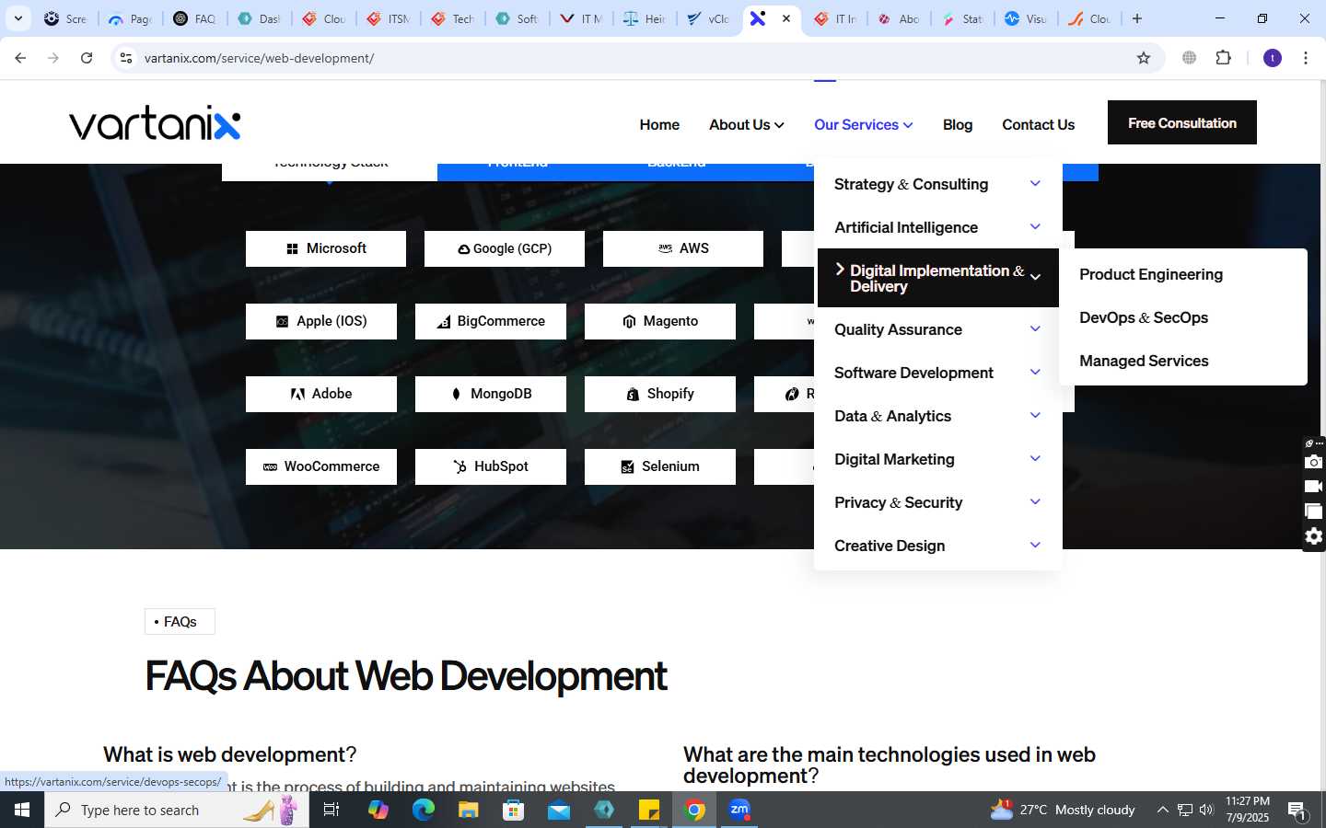Expand the Digital Marketing chevron
The width and height of the screenshot is (1326, 828).
tap(1035, 458)
